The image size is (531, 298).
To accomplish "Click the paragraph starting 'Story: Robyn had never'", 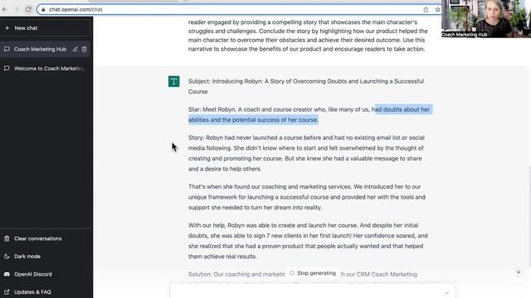I will (306, 153).
